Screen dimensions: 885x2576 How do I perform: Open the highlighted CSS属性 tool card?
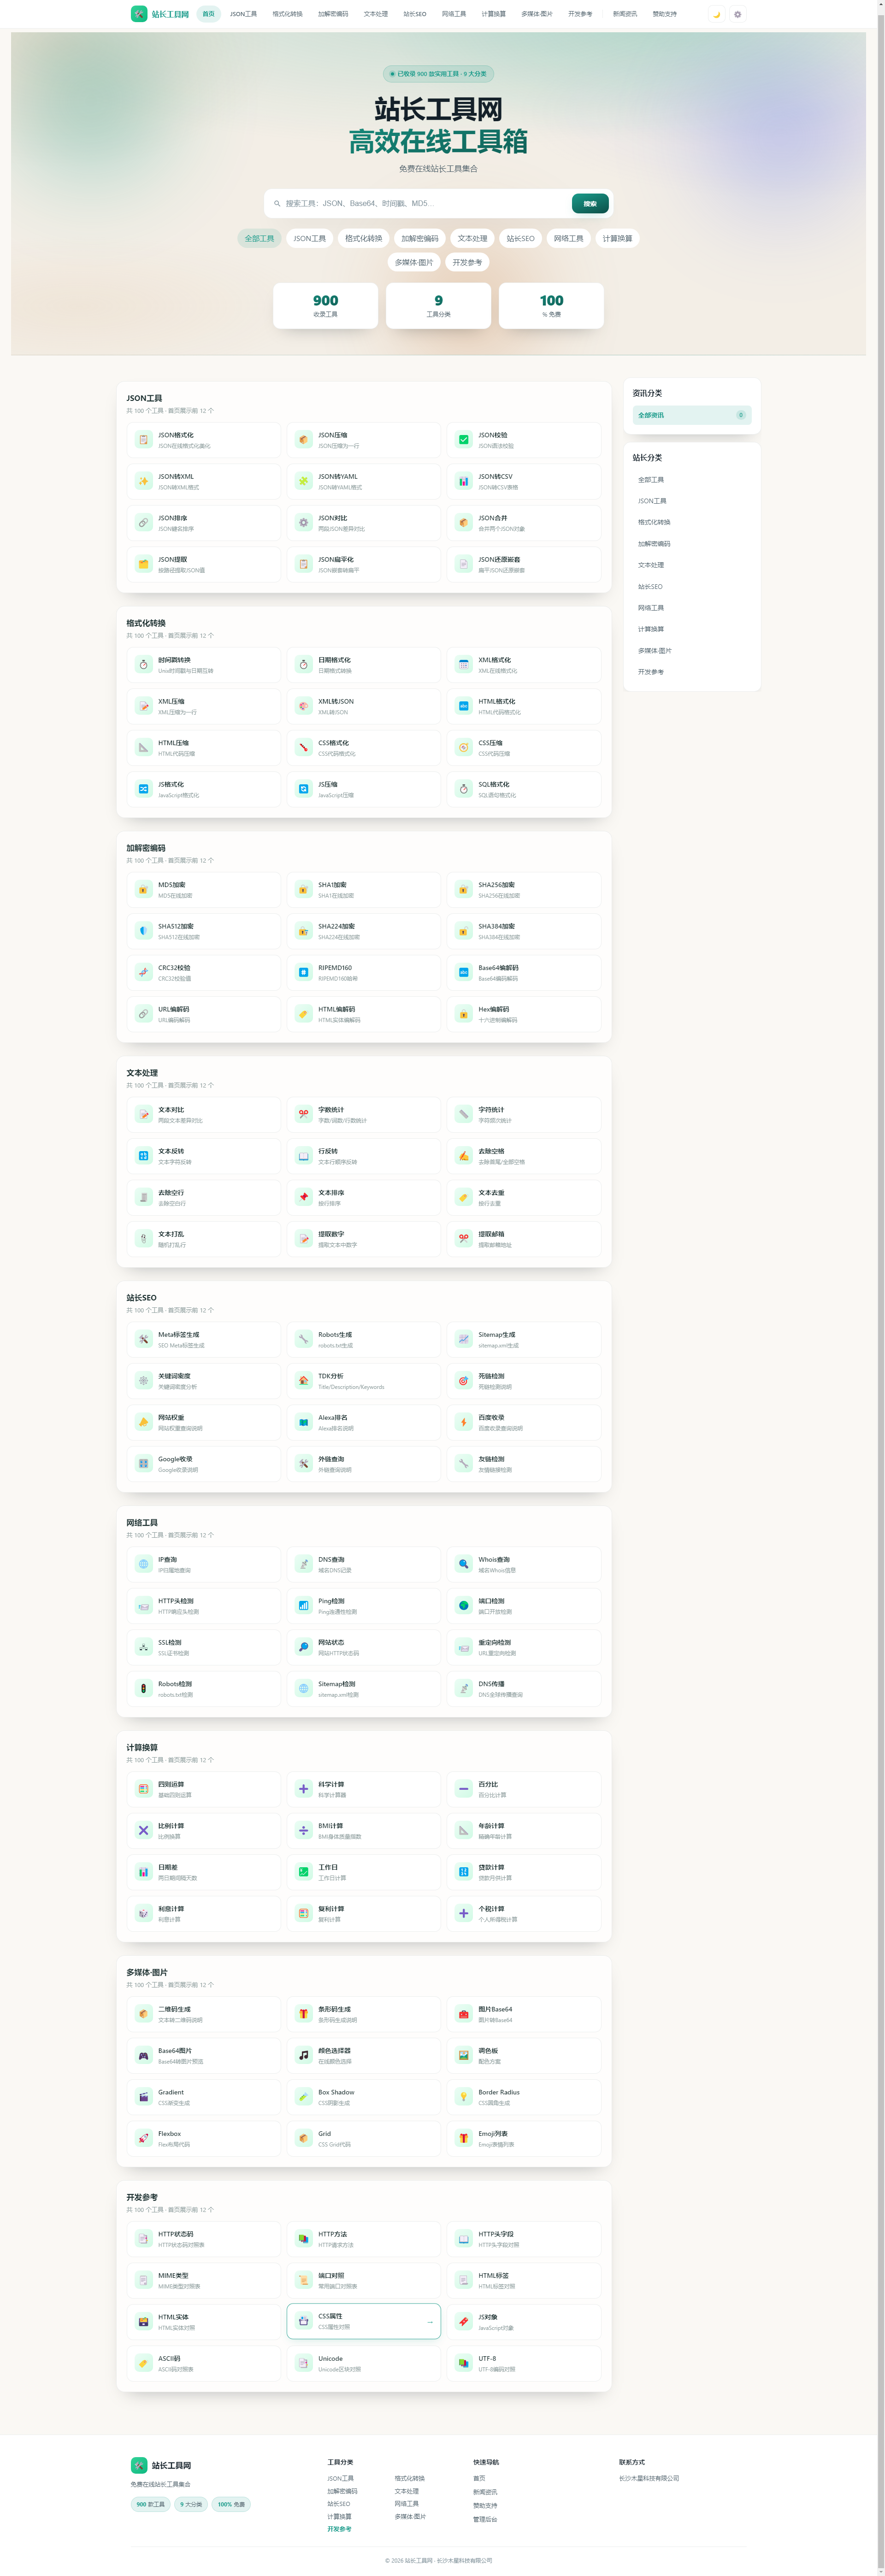click(364, 2321)
